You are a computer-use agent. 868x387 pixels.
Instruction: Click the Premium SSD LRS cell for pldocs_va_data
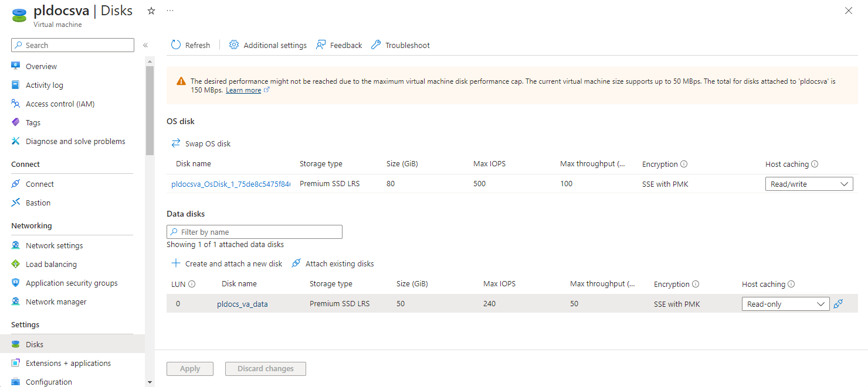[x=340, y=304]
